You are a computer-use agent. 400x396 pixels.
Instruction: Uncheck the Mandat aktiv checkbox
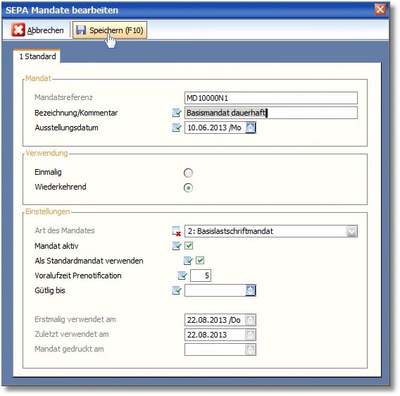[x=189, y=246]
